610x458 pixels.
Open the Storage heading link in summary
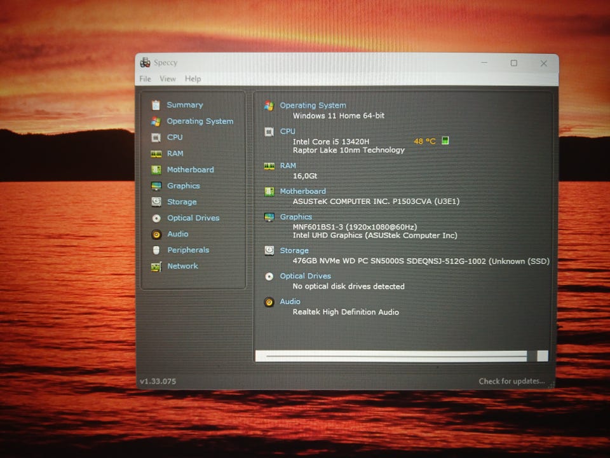coord(294,251)
